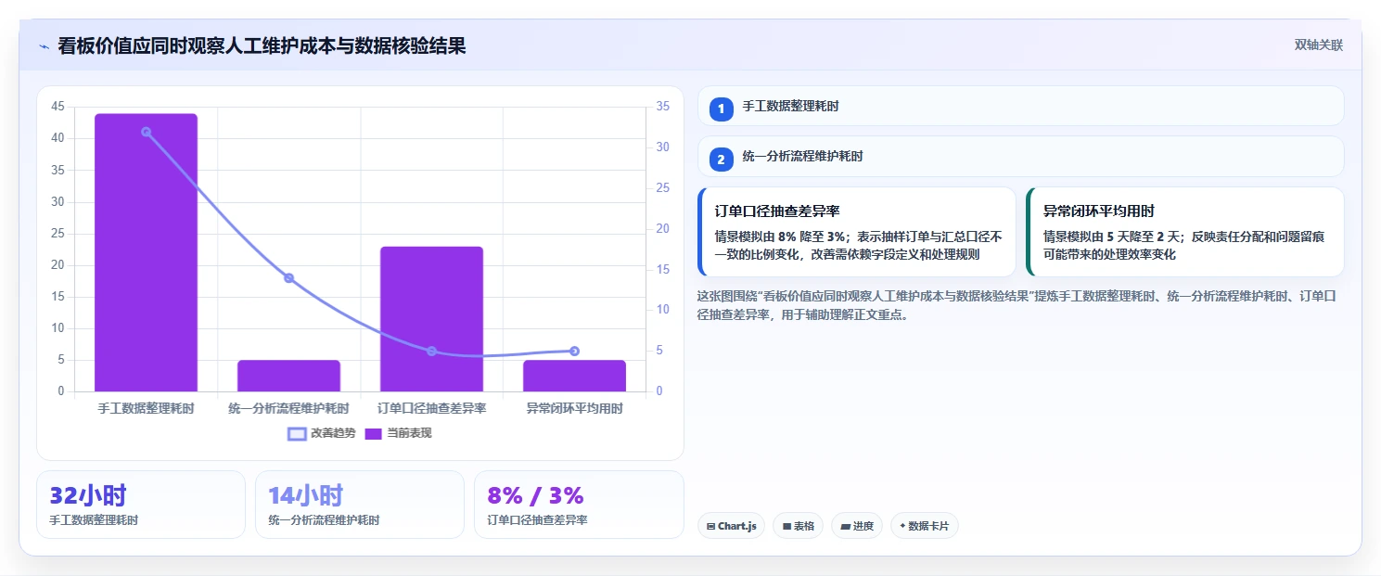Image resolution: width=1381 pixels, height=576 pixels.
Task: Click the trend point above 异常闭环平均用时
Action: 574,352
